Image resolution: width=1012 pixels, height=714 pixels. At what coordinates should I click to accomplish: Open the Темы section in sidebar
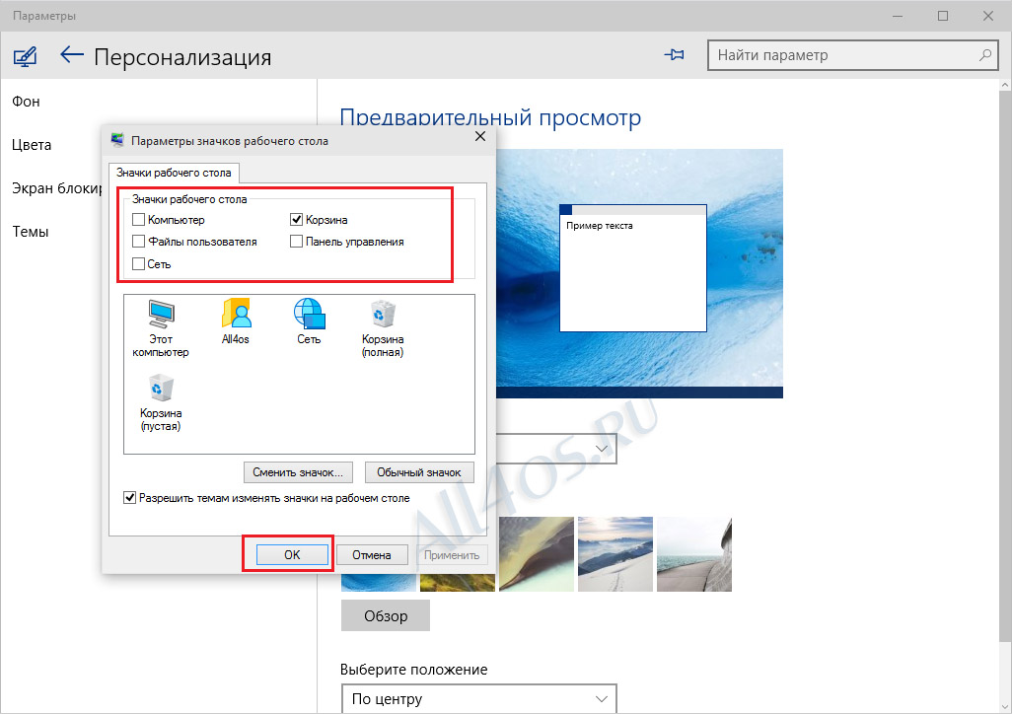coord(31,231)
